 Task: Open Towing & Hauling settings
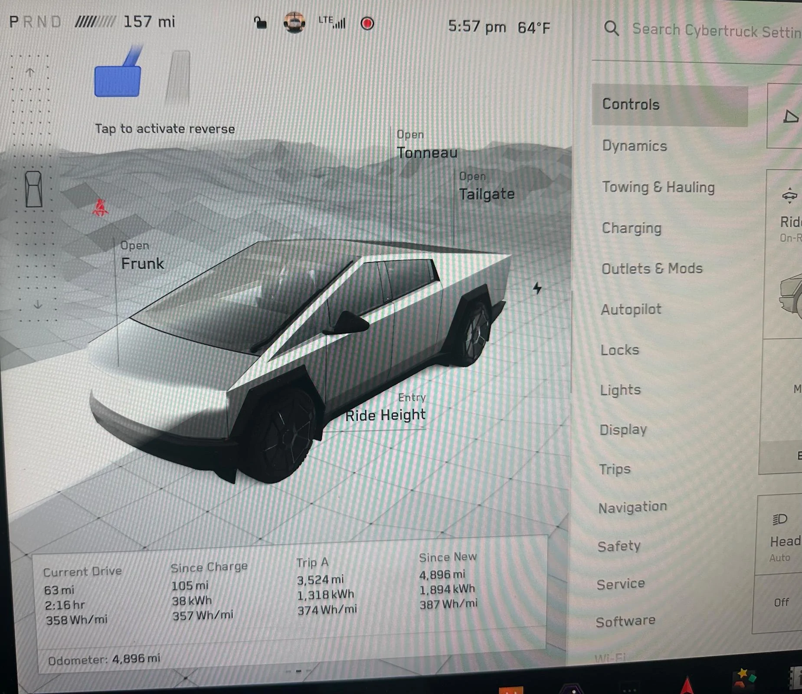pyautogui.click(x=658, y=187)
